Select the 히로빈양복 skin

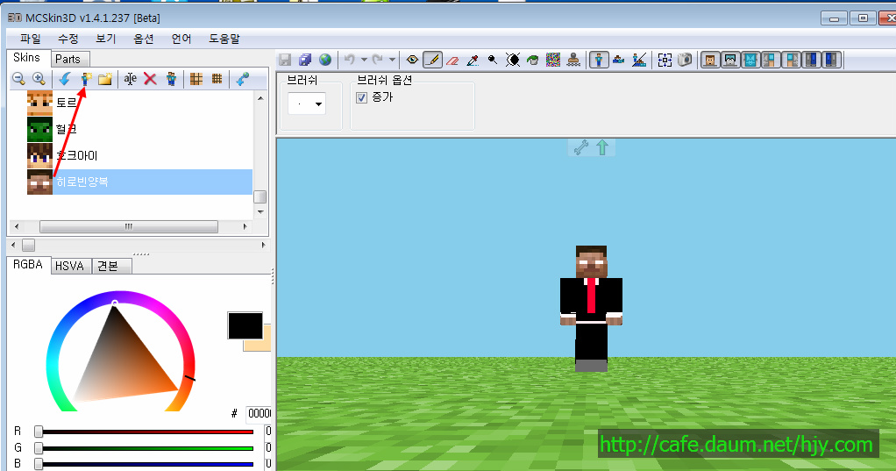coord(139,182)
